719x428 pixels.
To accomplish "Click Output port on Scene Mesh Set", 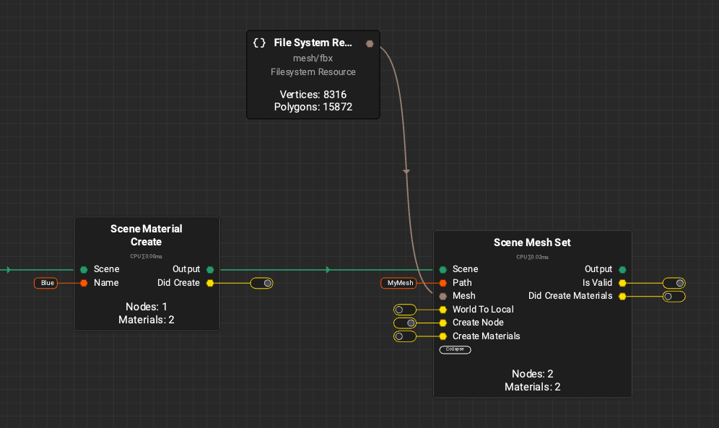I will coord(622,269).
